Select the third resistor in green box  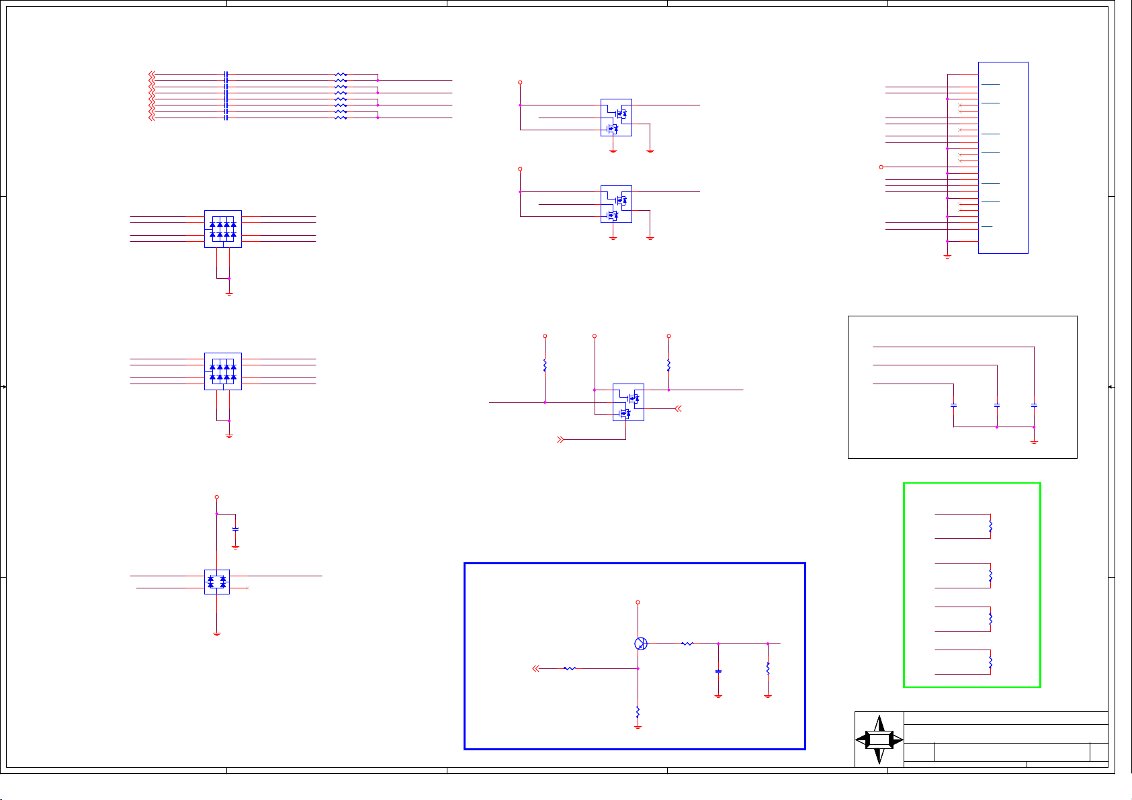(x=990, y=619)
